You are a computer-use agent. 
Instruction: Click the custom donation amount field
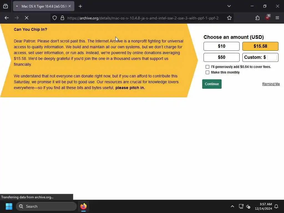(272, 57)
